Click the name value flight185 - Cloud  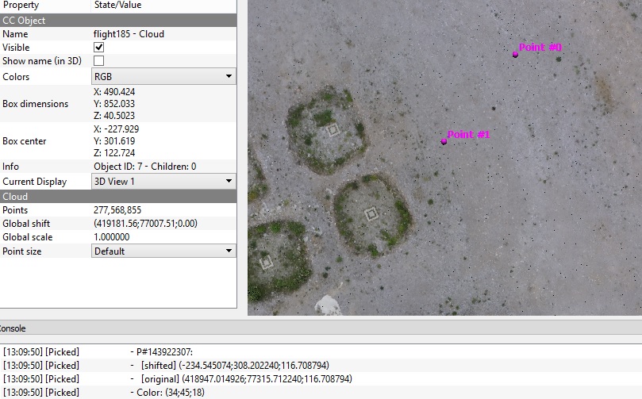point(130,34)
